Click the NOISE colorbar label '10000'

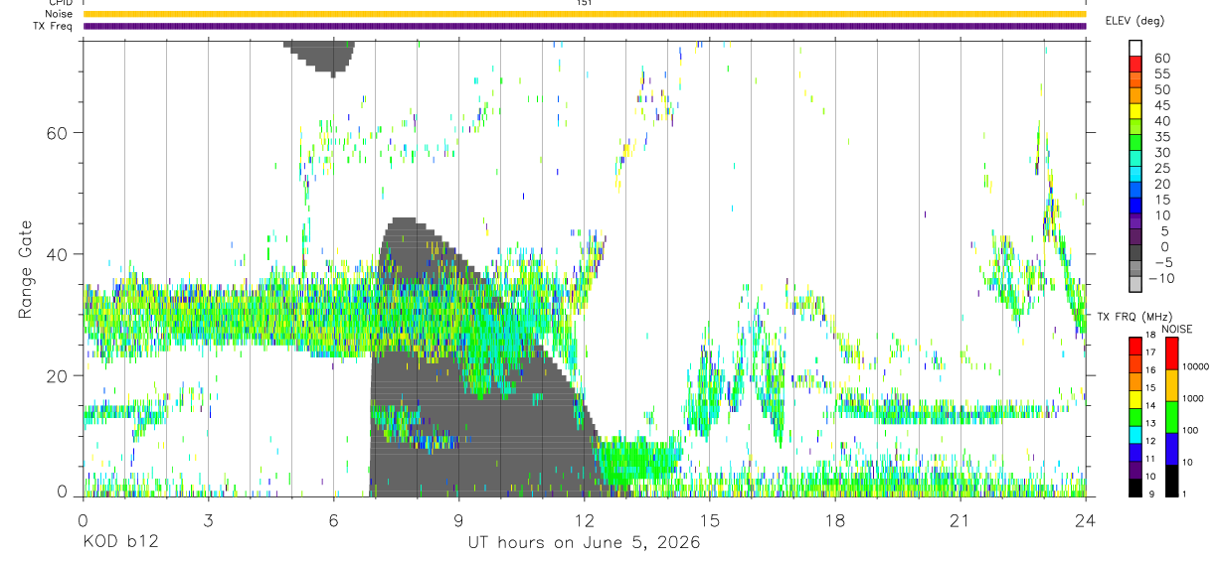coord(1195,367)
